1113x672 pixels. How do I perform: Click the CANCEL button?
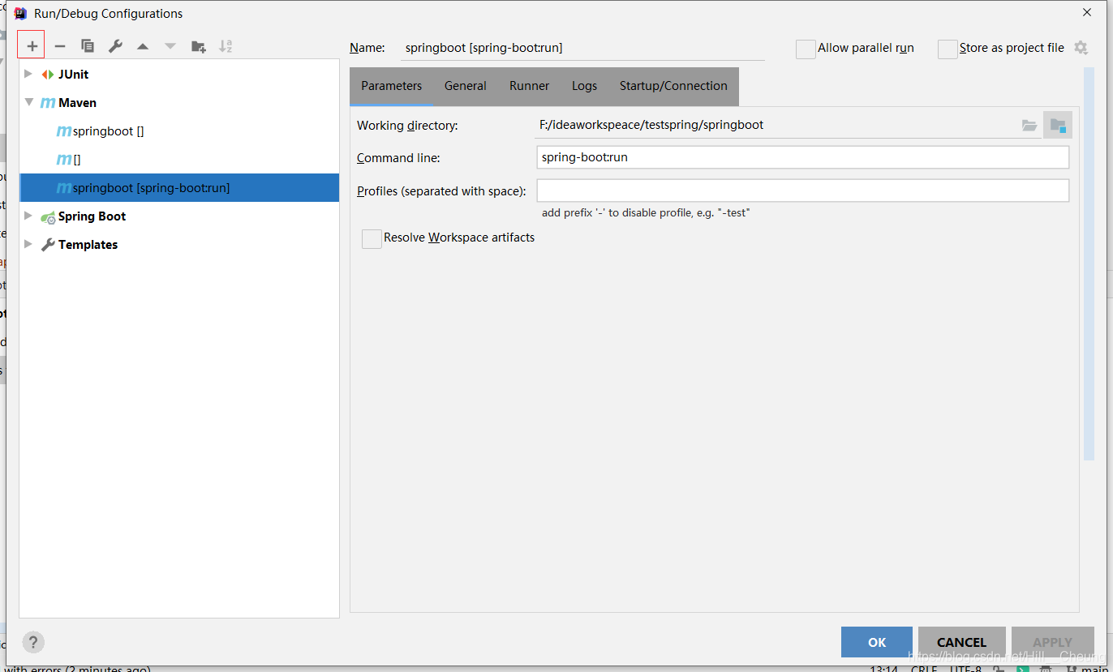pyautogui.click(x=961, y=642)
